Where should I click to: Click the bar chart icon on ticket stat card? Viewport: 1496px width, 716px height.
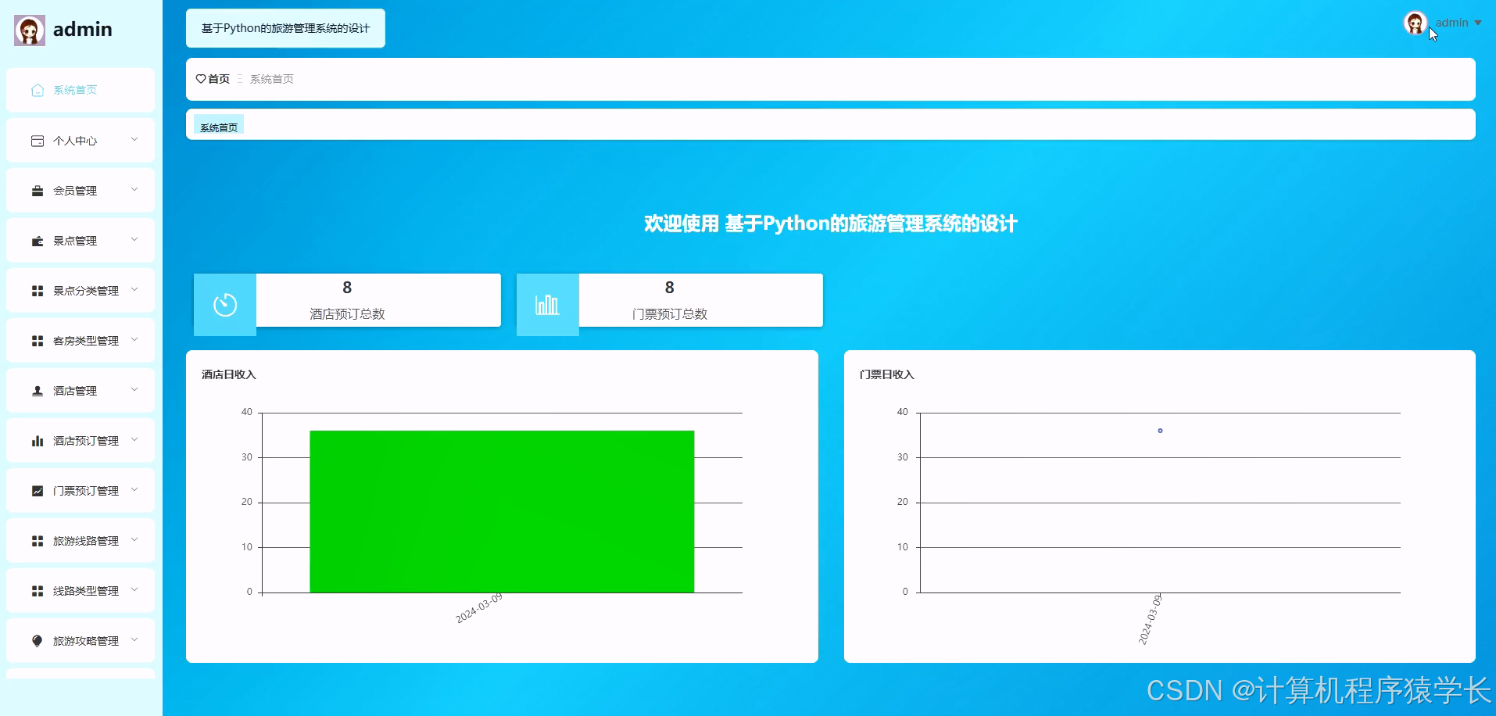click(x=547, y=303)
